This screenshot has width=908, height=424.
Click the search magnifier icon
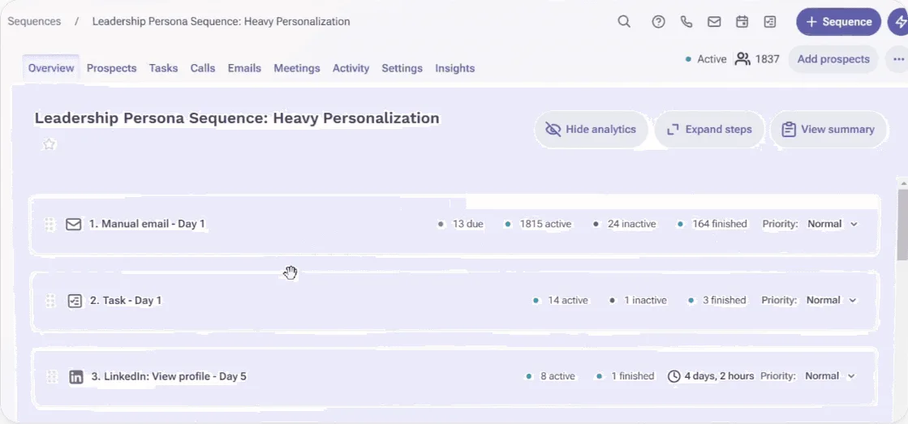point(624,22)
